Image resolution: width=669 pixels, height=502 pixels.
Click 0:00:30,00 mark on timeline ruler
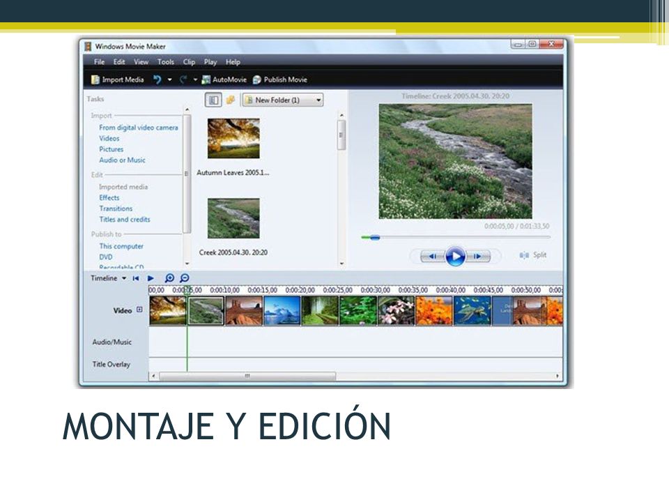click(x=375, y=290)
